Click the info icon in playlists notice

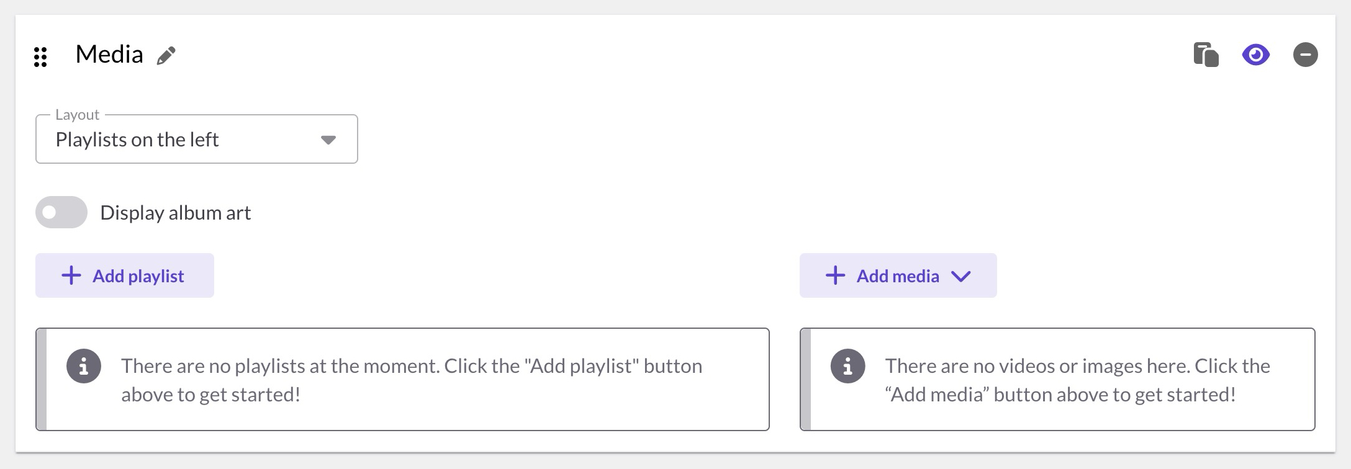(84, 366)
